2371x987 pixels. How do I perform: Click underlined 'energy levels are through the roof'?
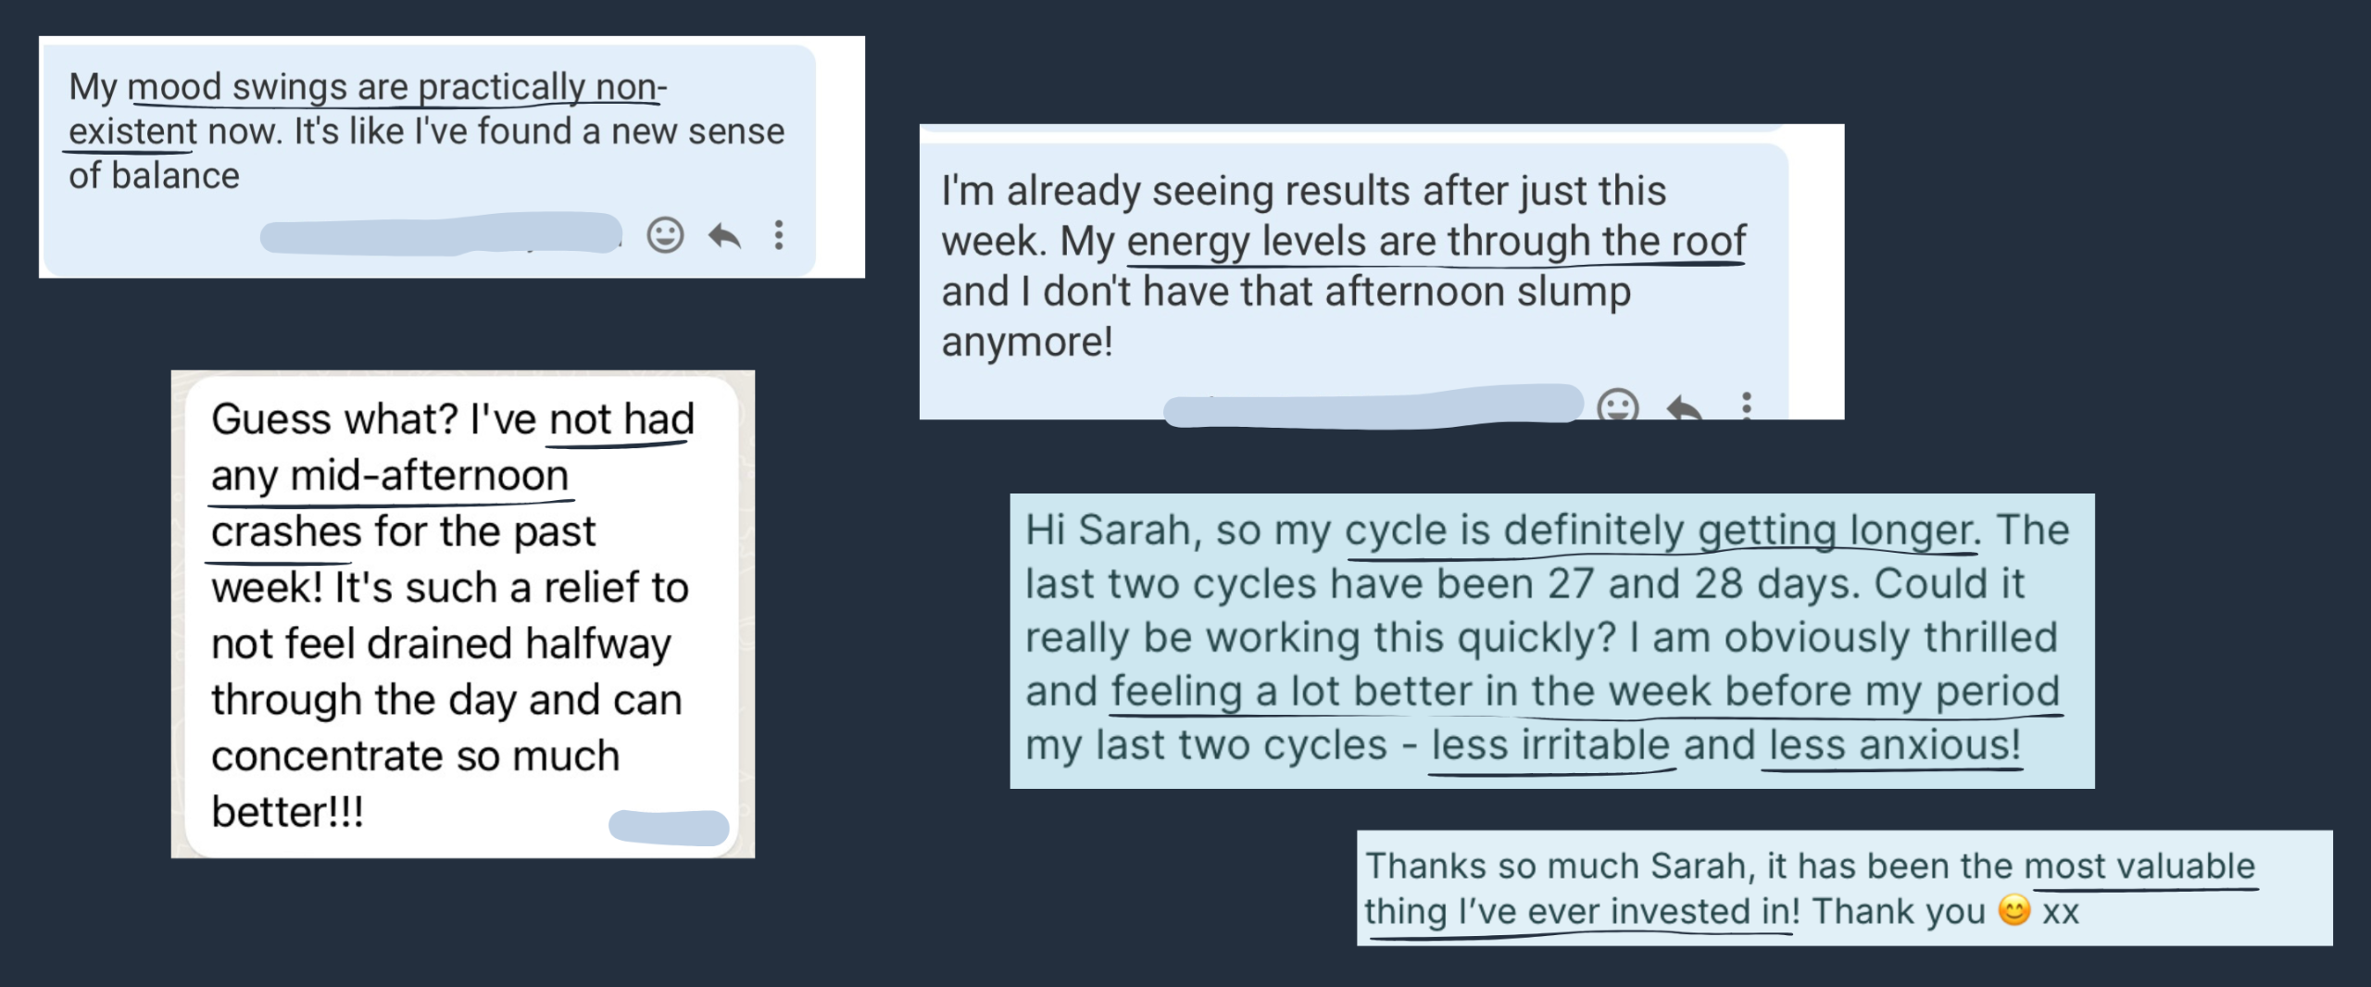(1436, 242)
